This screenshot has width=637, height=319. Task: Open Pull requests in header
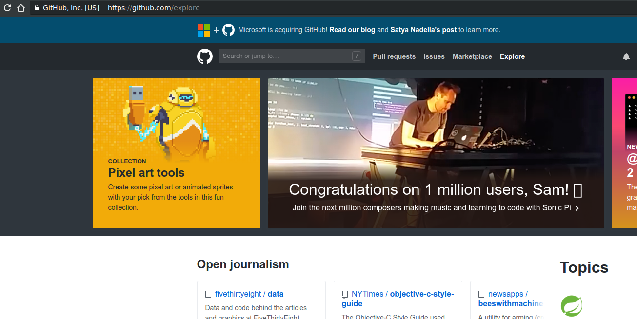(x=394, y=56)
